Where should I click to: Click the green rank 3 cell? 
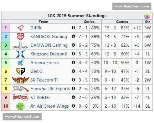pos(6,45)
